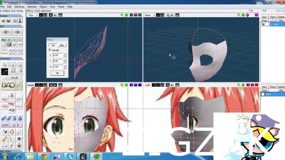Click the save floppy icon
The height and width of the screenshot is (160, 285).
pos(8,20)
